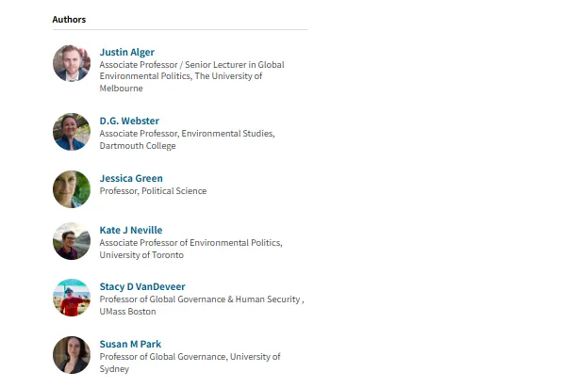Click Kate J Neville's profile photo
578x388 pixels.
click(x=72, y=241)
